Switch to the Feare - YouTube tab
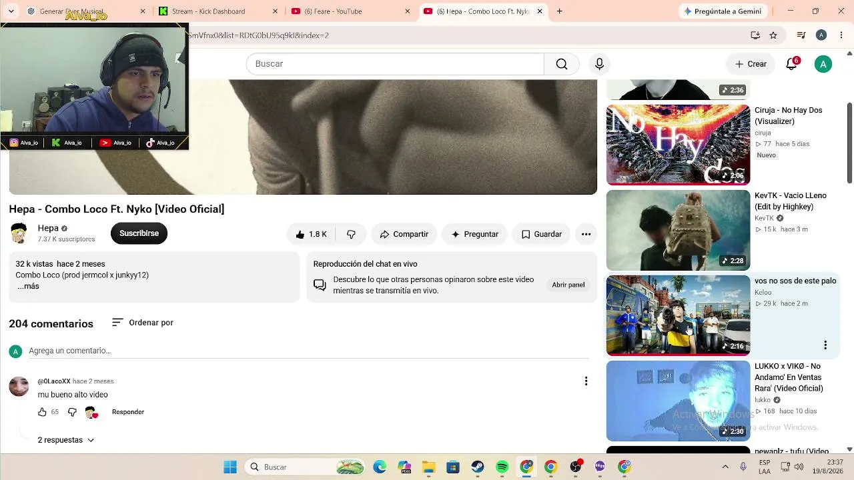The width and height of the screenshot is (854, 480). [350, 11]
